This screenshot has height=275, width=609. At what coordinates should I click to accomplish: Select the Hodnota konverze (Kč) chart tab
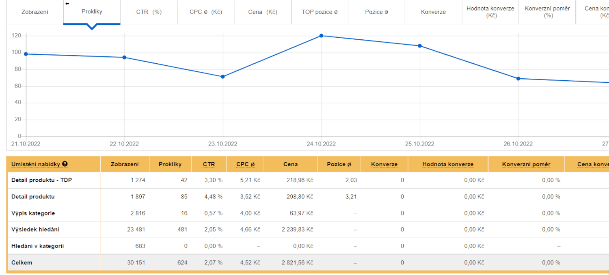tap(490, 12)
